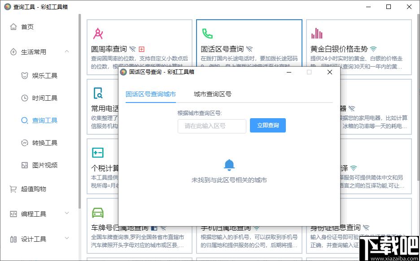Minimize the 固话区号查询 dialog window
The width and height of the screenshot is (420, 261).
coord(289,72)
